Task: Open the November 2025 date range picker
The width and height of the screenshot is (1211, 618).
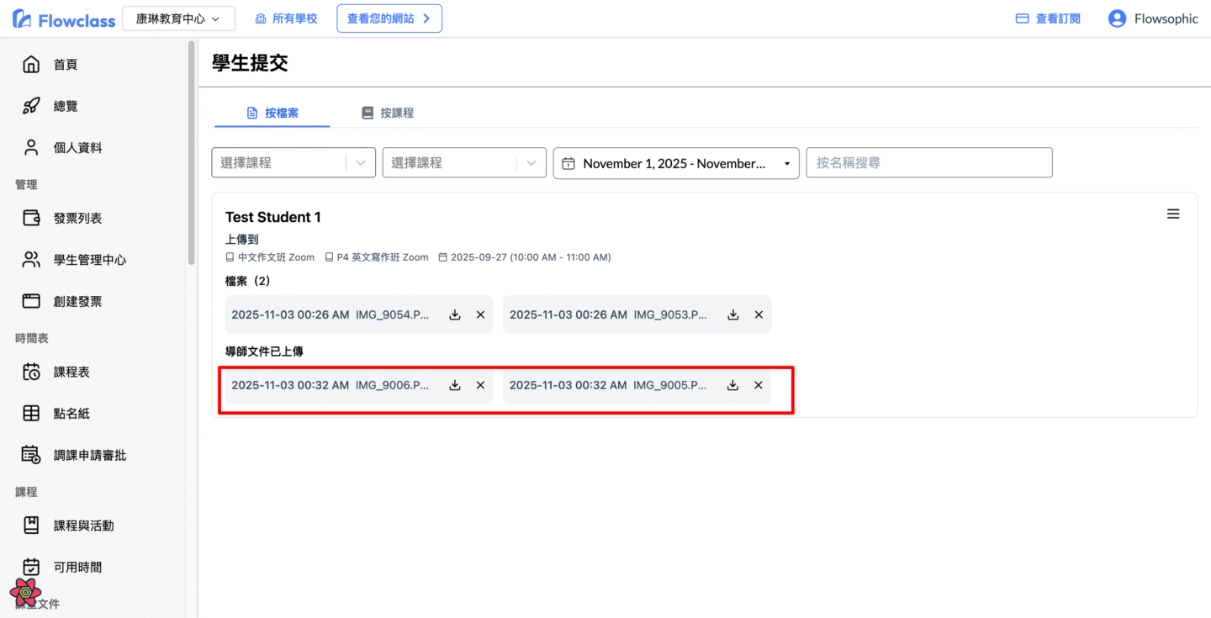Action: click(675, 163)
